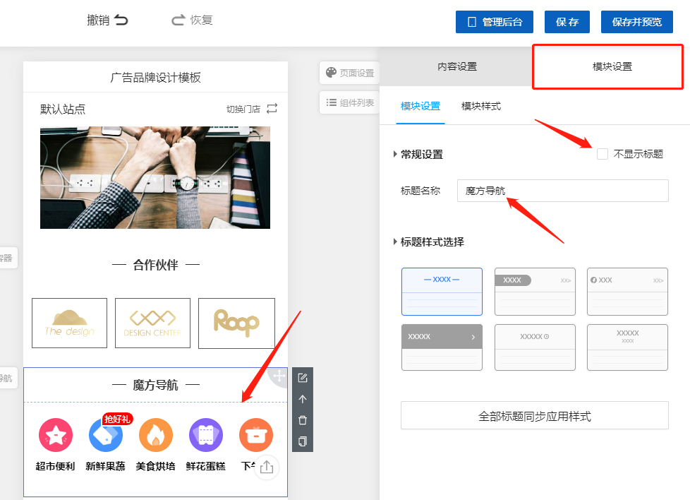Open the 模块样式 sub-tab
Viewport: 690px width, 500px height.
click(481, 106)
